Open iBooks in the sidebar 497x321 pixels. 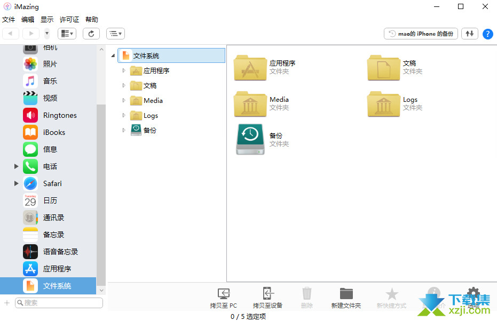(54, 132)
